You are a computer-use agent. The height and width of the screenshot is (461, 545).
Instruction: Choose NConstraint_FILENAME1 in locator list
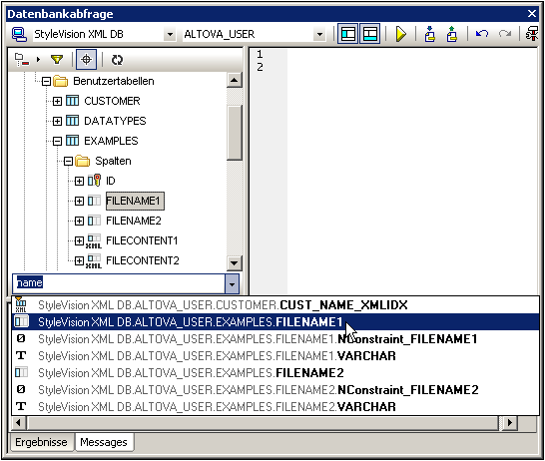[x=275, y=338]
